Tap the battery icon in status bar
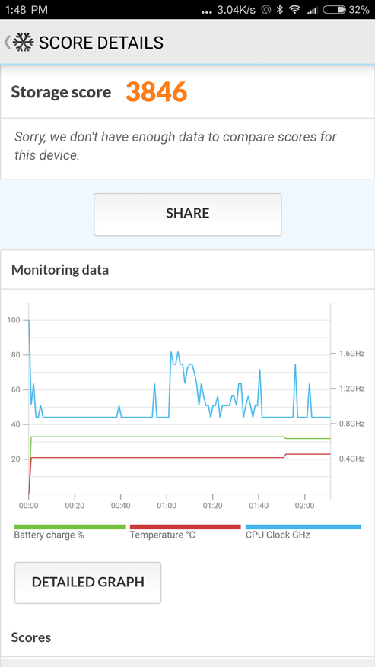Screen dimensions: 375x667 click(x=334, y=10)
